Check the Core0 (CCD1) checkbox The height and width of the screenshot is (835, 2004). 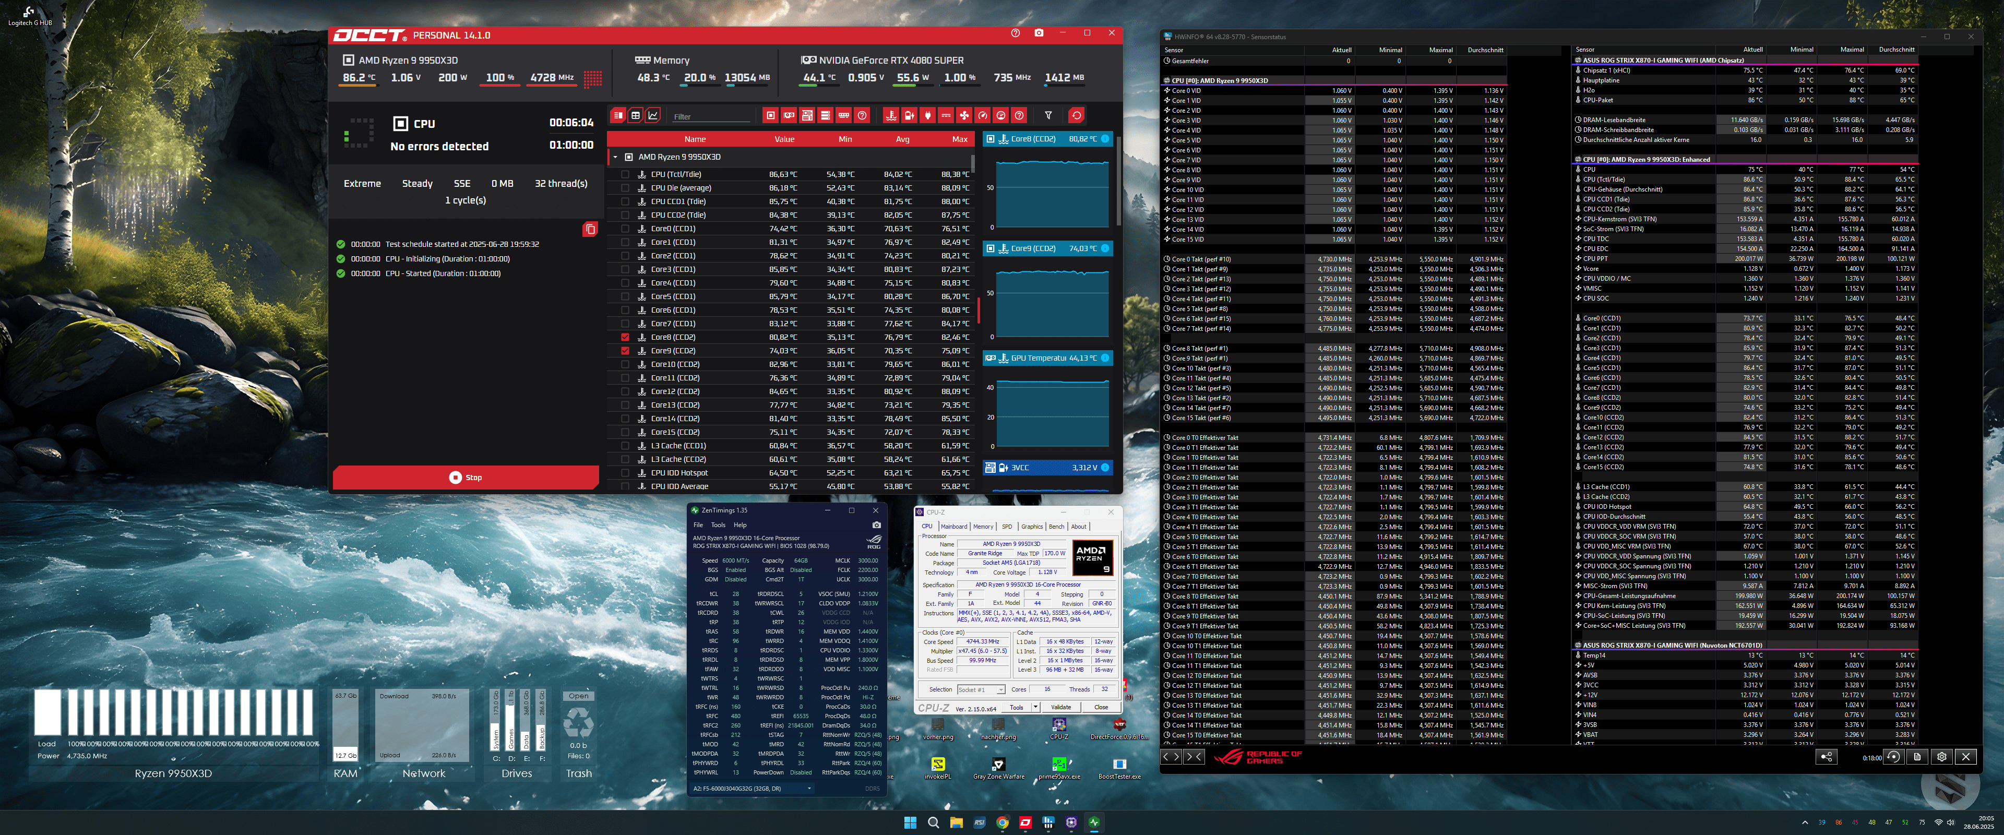625,229
